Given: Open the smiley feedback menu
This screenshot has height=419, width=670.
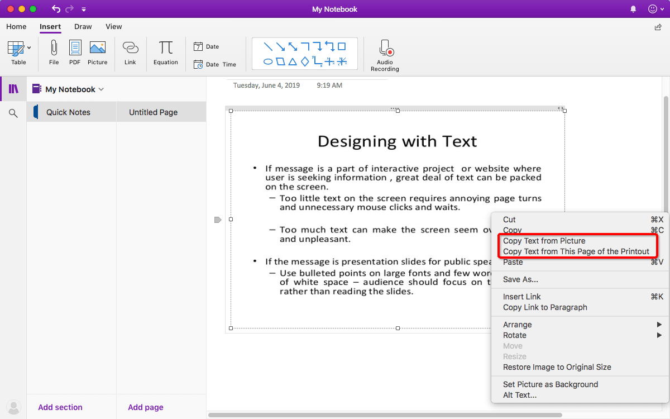Looking at the screenshot, I should point(655,9).
